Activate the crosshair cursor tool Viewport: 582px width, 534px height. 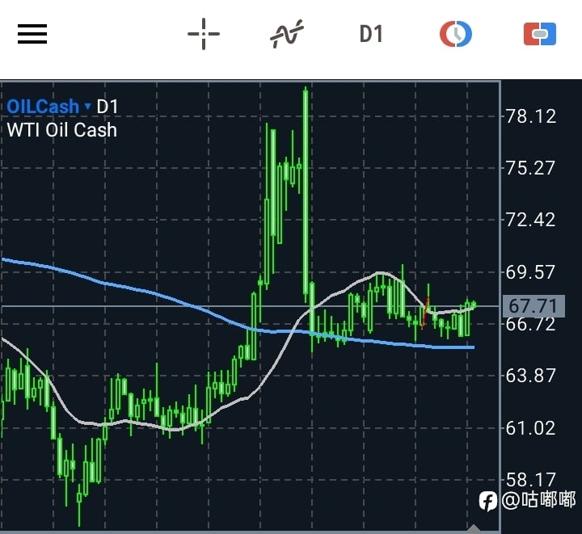(204, 34)
